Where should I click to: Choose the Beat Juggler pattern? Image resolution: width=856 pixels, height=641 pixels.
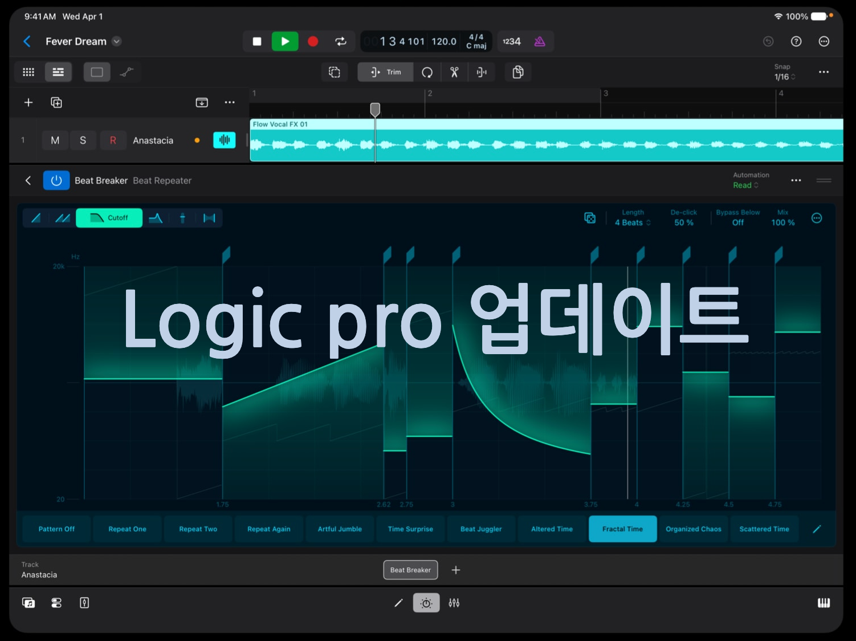pos(481,529)
